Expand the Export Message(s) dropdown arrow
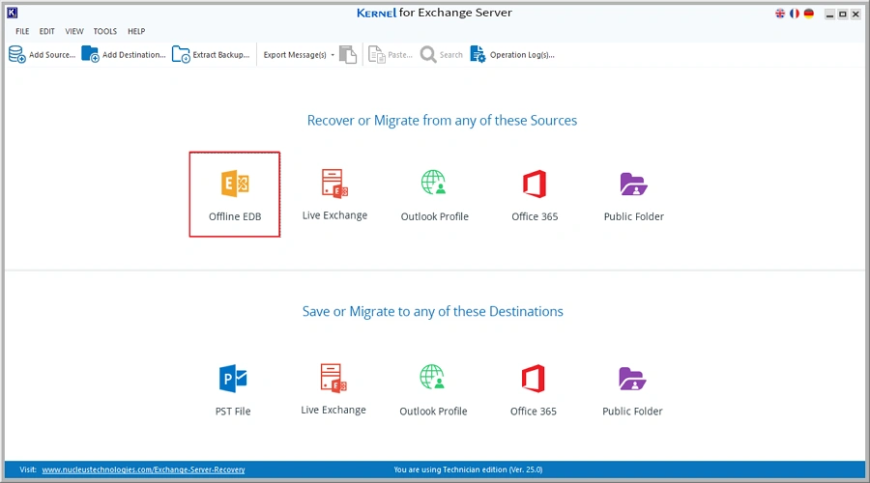The width and height of the screenshot is (870, 483). pos(333,55)
